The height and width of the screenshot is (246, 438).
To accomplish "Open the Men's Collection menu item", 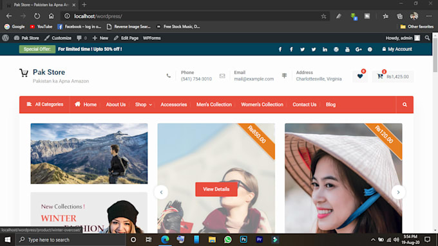I will pyautogui.click(x=214, y=104).
